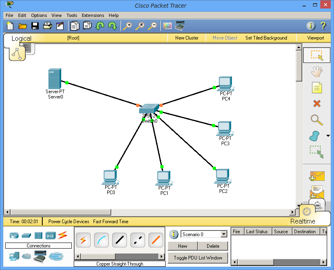Click the Paste toolbar icon
Screen dimensions: 334x270
pyautogui.click(x=87, y=25)
